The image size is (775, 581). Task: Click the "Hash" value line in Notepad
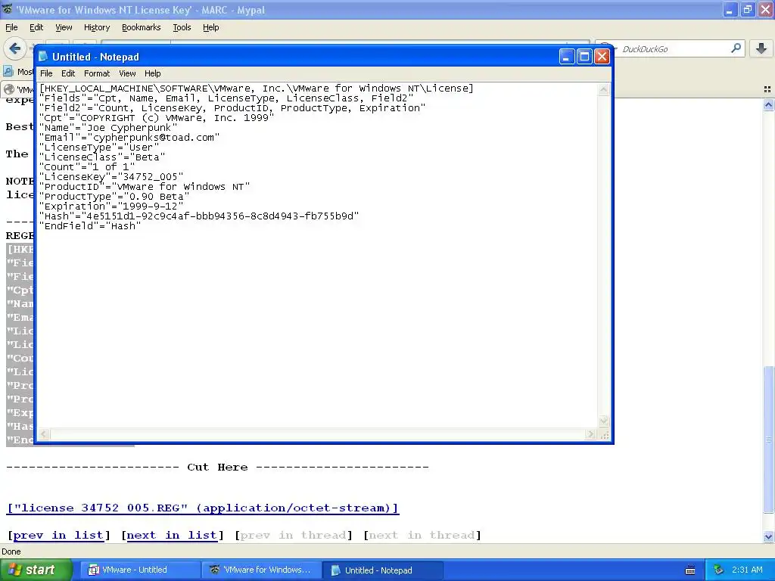click(199, 216)
